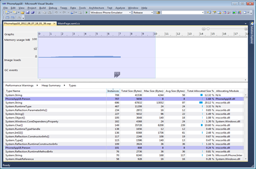The height and width of the screenshot is (169, 256).
Task: Click the Cut scissors icon
Action: click(x=39, y=12)
